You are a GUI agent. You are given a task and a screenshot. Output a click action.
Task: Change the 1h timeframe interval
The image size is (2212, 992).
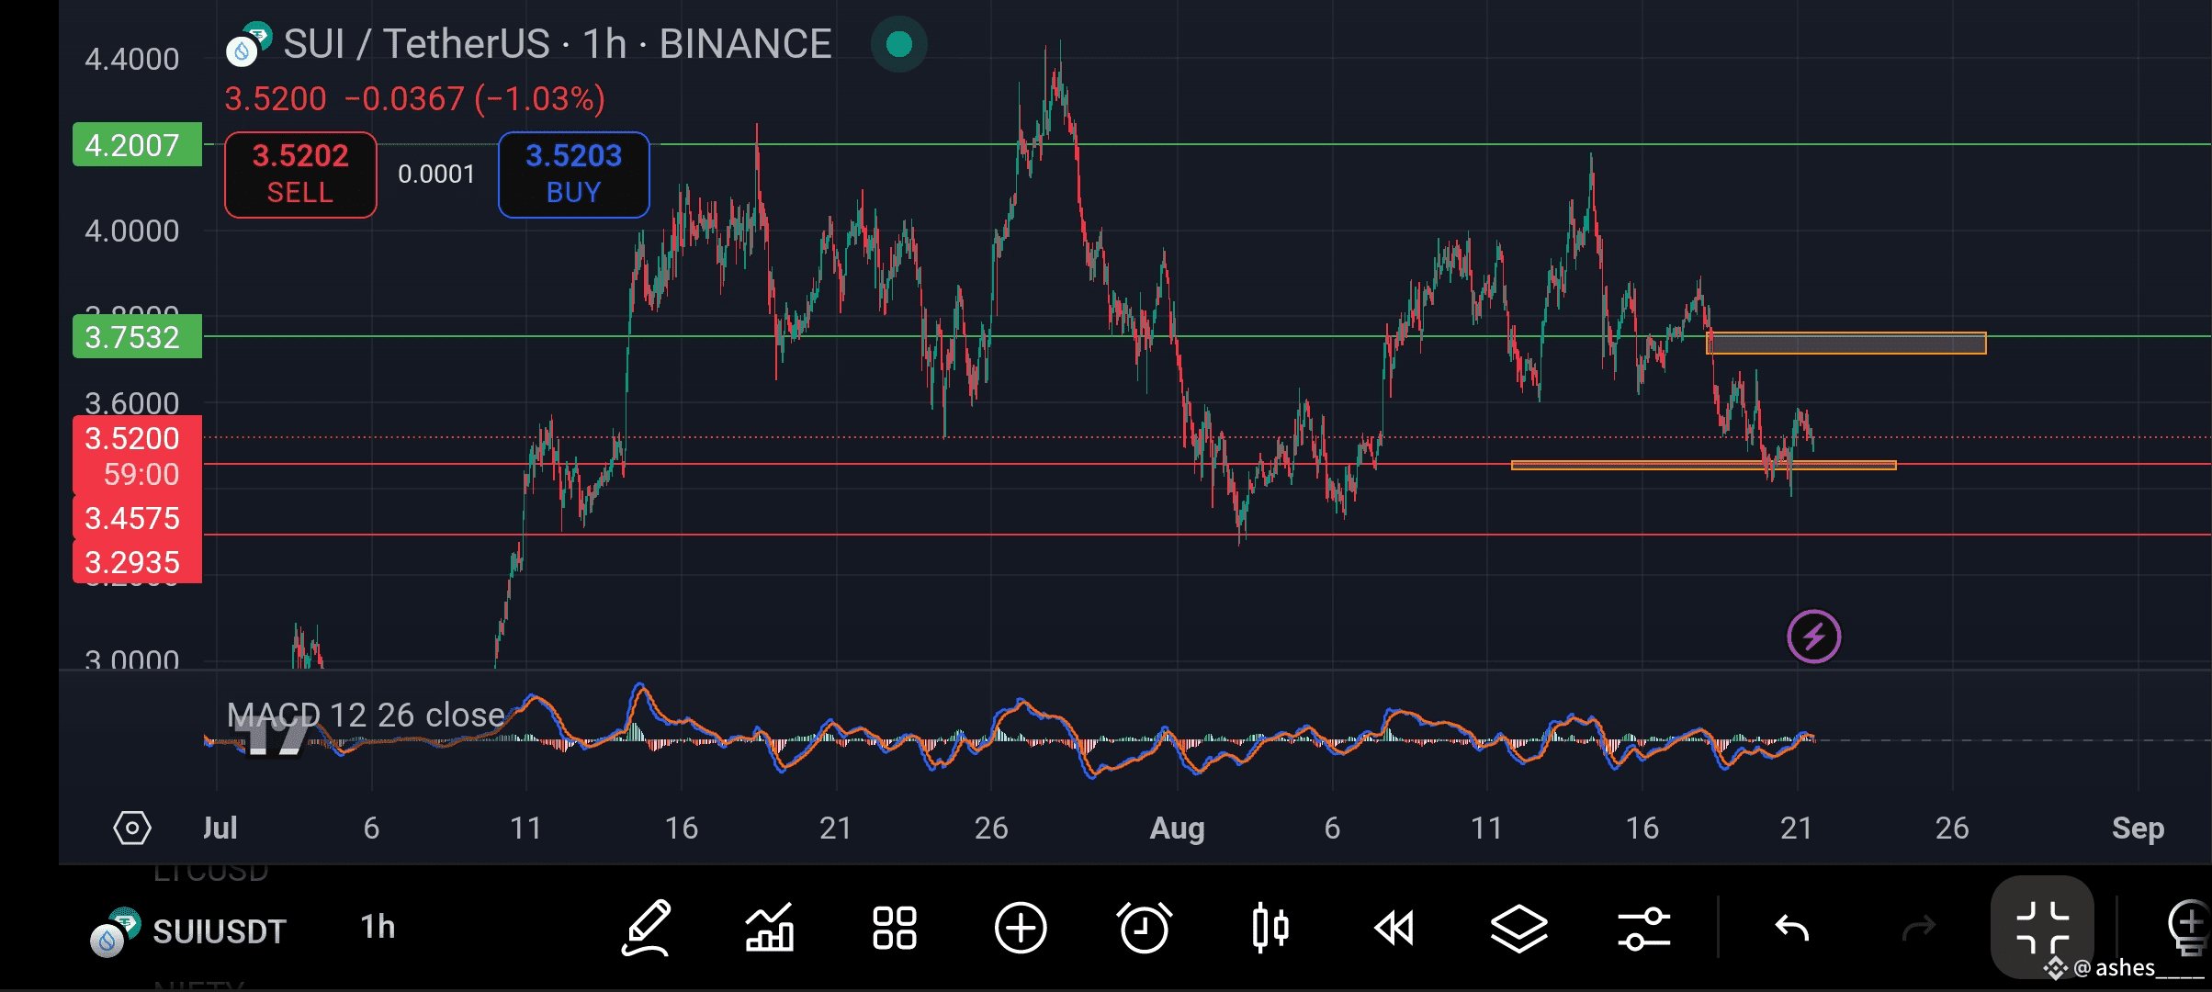coord(378,928)
